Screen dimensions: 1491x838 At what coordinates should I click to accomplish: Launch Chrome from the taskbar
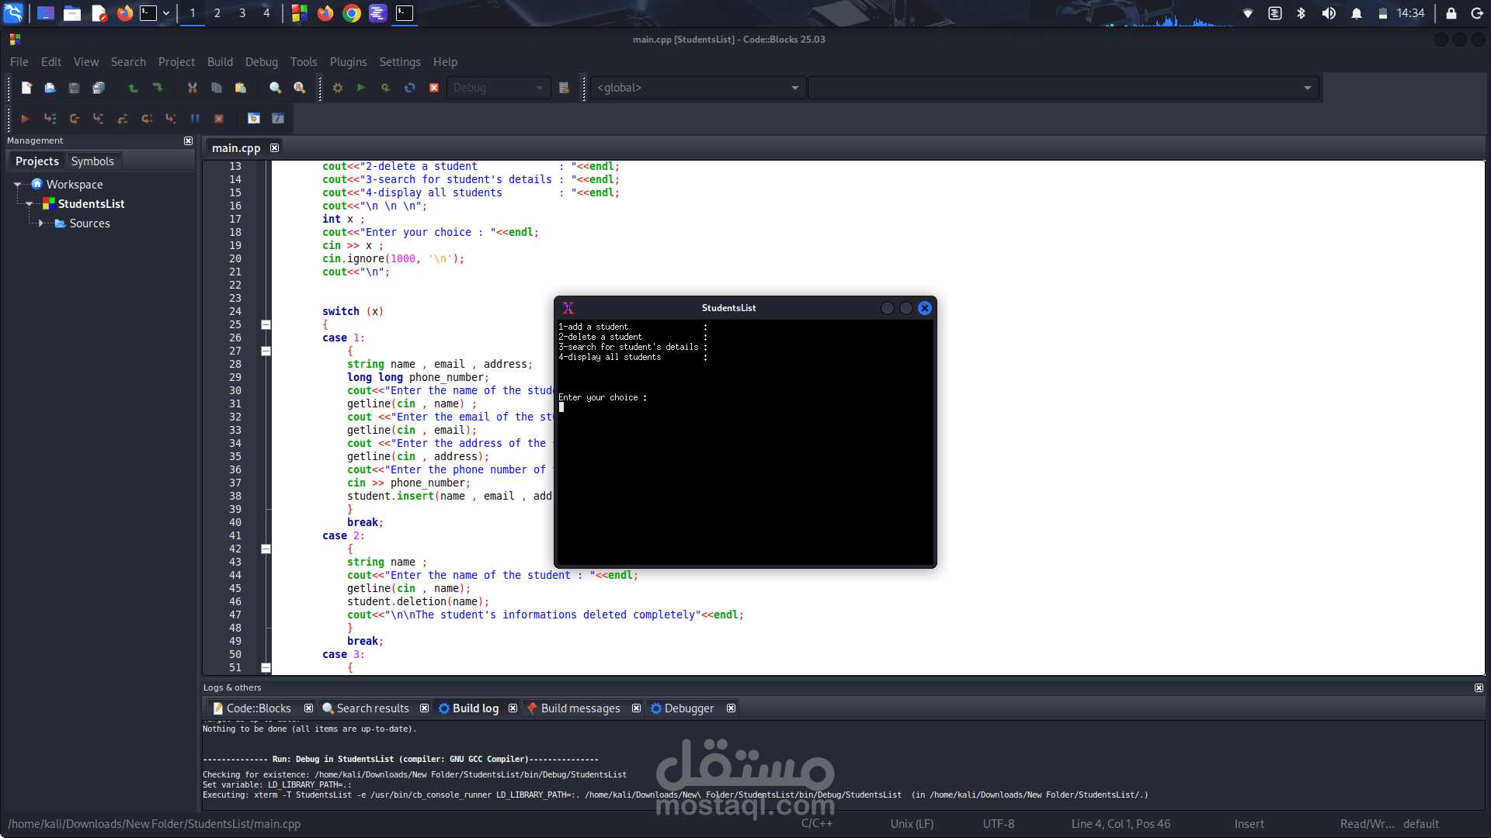352,13
